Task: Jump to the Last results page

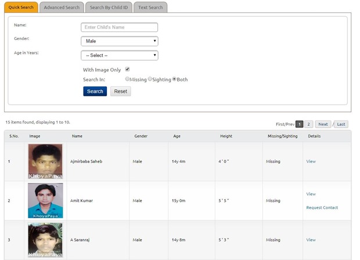Action: point(341,124)
